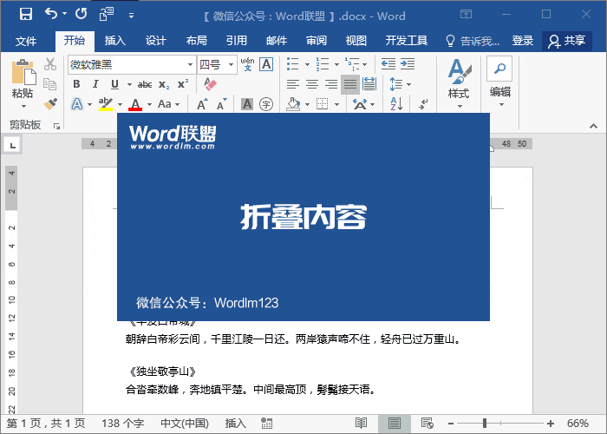Viewport: 607px width, 434px height.
Task: Open the 样式 styles gallery
Action: coord(459,83)
